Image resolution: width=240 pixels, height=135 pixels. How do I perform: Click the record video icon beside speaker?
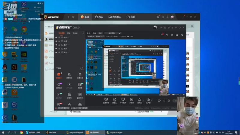click(159, 100)
